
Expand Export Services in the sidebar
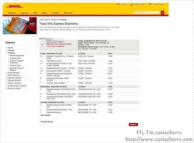(x=14, y=73)
